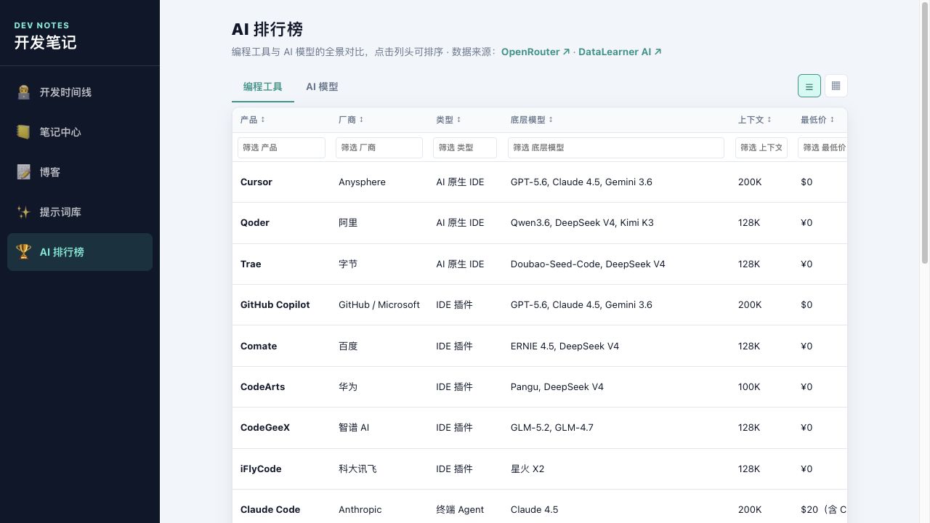Focus the 筛选 底层模型 filter field

pos(616,147)
